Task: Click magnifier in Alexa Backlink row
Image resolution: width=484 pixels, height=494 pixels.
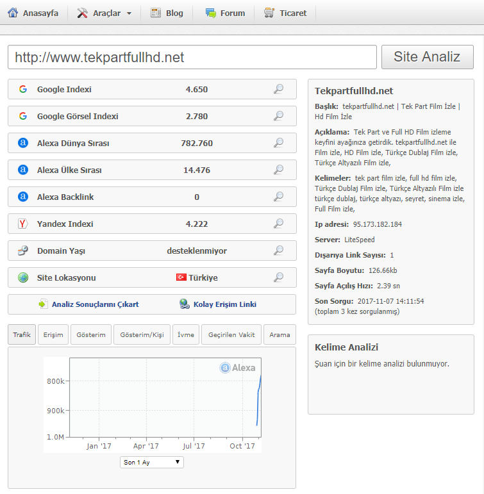Action: pyautogui.click(x=278, y=197)
